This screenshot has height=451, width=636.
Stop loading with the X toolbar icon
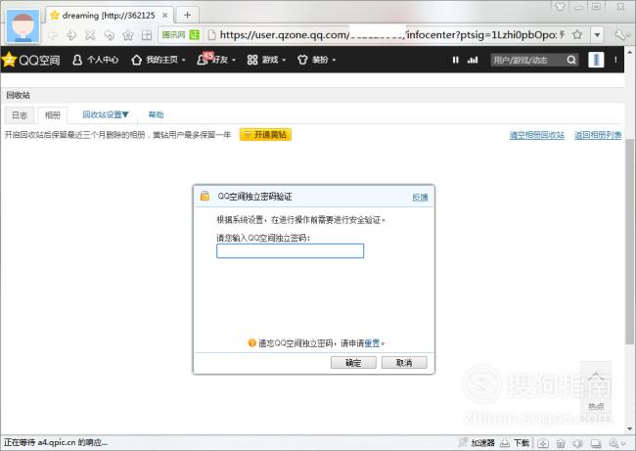(x=90, y=35)
